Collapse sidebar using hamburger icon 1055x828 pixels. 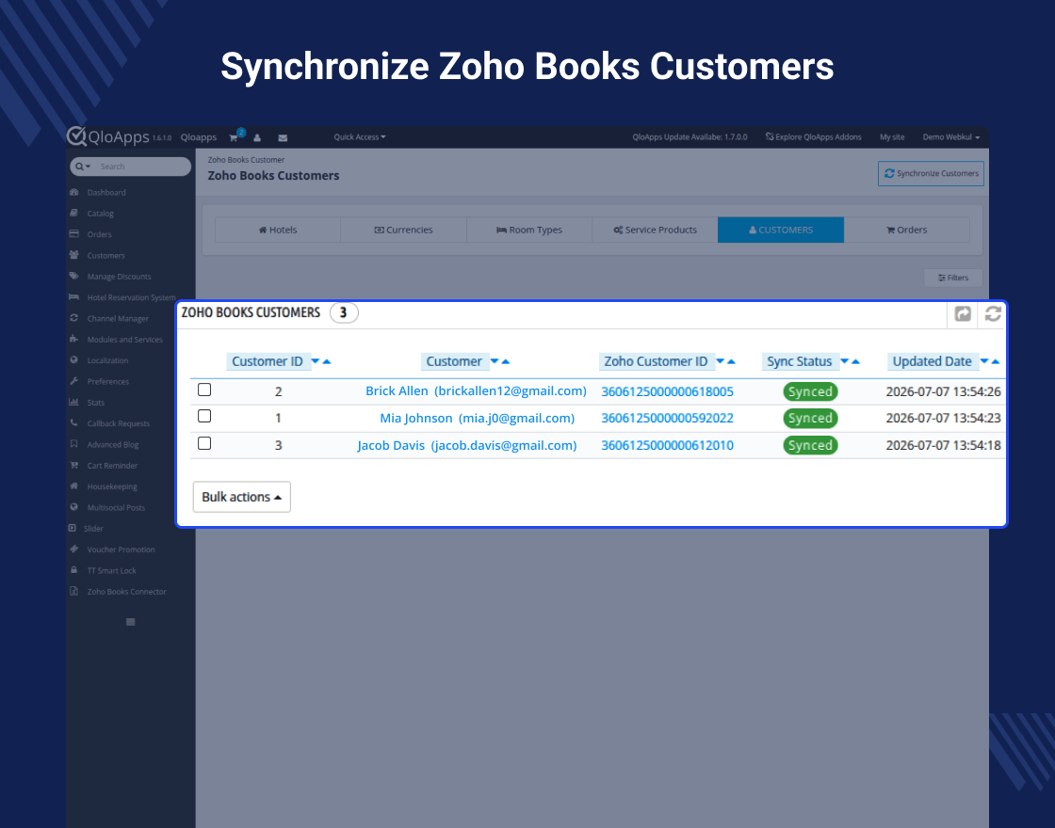(131, 622)
